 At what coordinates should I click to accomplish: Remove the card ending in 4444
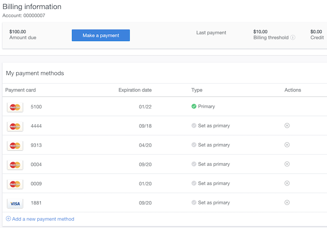(287, 126)
